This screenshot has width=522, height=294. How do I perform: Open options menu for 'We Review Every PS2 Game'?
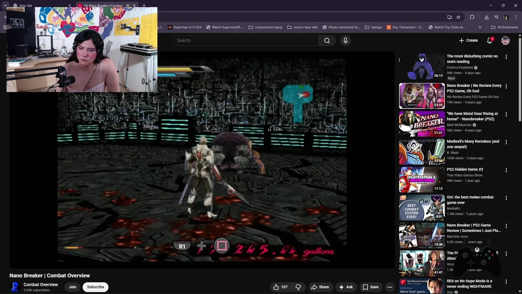[506, 87]
